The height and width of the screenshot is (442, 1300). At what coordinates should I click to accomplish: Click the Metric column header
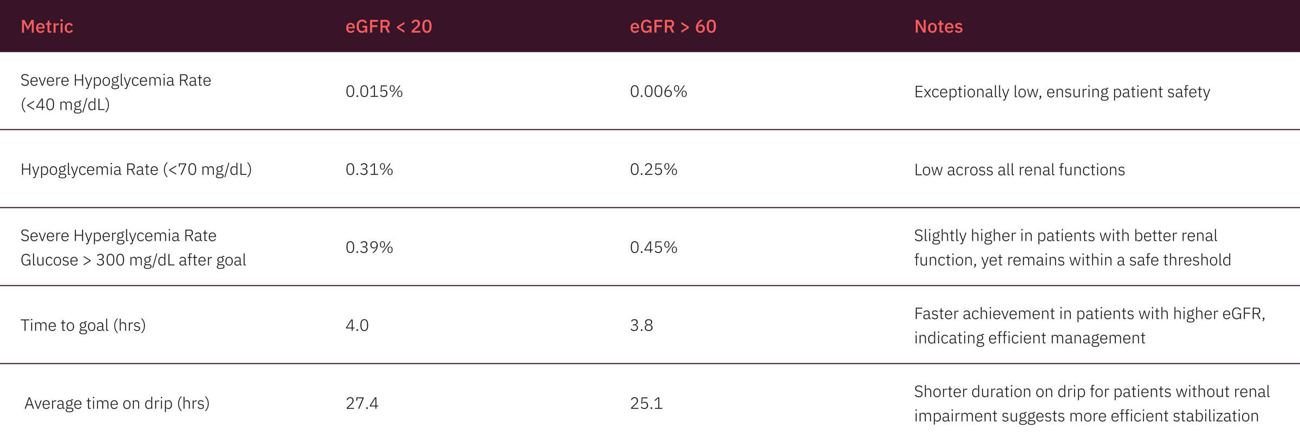click(47, 27)
